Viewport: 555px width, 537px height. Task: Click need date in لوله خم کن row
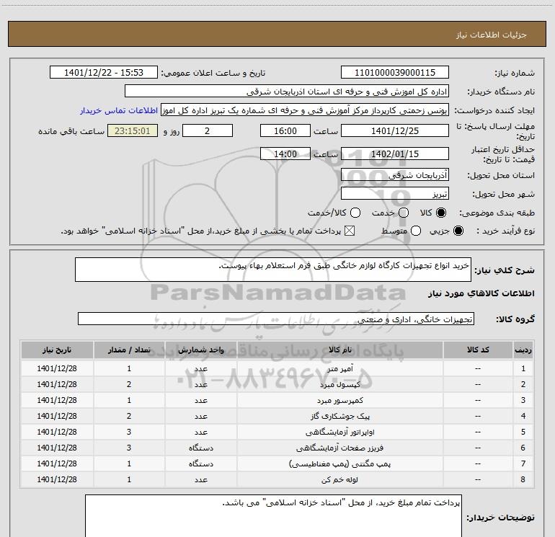pos(57,479)
